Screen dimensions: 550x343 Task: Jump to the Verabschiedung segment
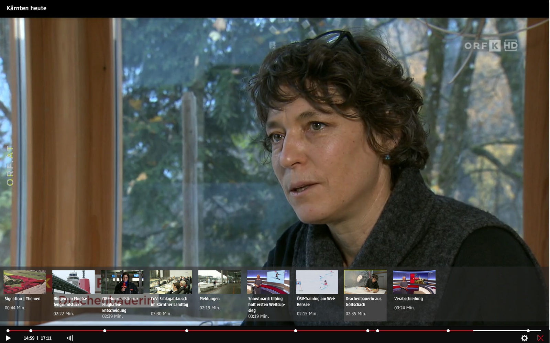414,282
